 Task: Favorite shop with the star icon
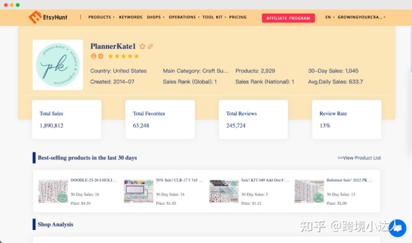pyautogui.click(x=142, y=46)
